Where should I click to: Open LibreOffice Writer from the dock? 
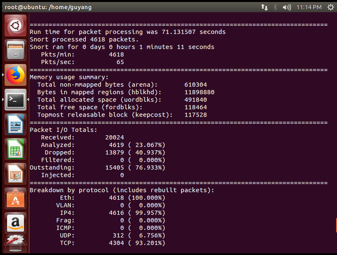coord(15,124)
